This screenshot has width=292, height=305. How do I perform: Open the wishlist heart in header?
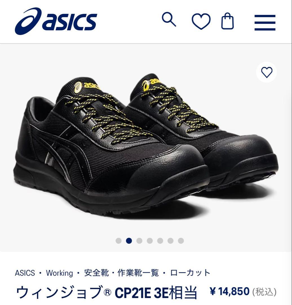click(x=201, y=21)
